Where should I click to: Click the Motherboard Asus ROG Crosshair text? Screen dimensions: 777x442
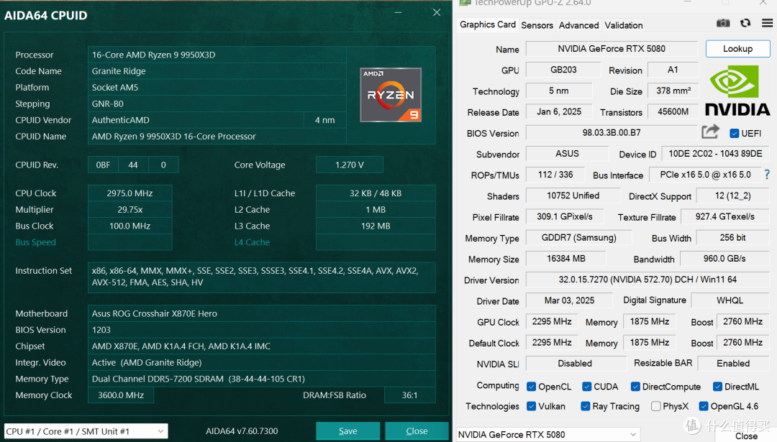(x=154, y=313)
